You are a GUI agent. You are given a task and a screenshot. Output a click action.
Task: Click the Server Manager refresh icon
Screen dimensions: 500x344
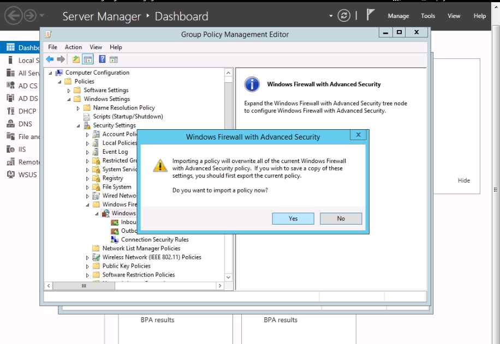344,16
